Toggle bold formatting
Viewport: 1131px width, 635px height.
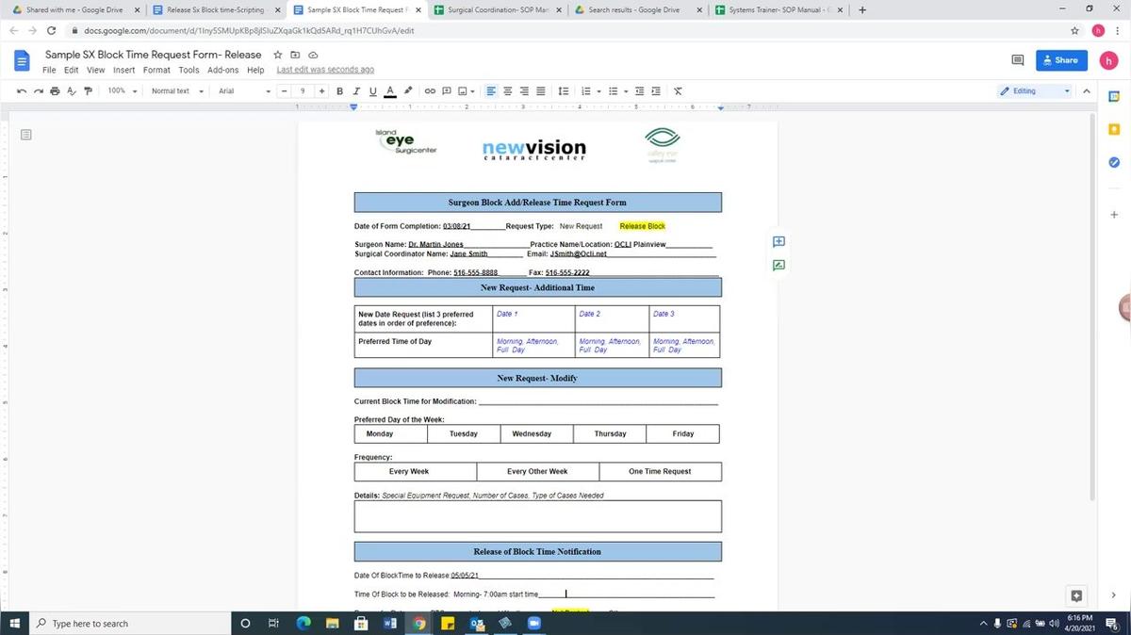pyautogui.click(x=339, y=90)
